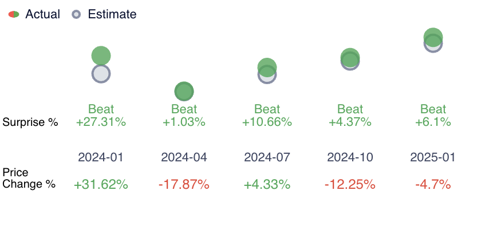Click the +27.31% surprise value
The width and height of the screenshot is (477, 234).
coord(101,122)
